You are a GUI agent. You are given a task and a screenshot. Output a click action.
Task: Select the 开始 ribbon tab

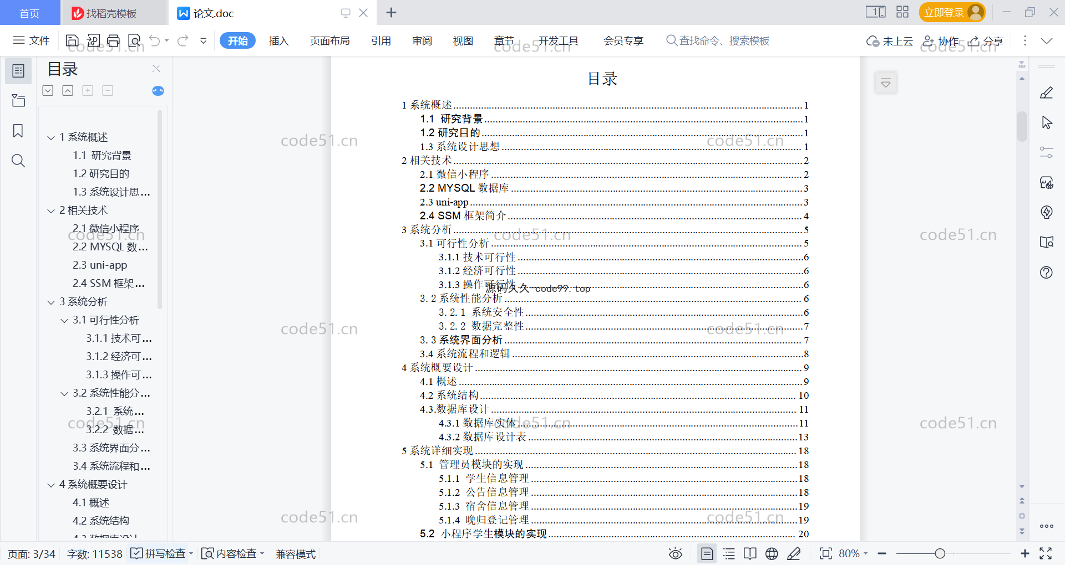(237, 40)
